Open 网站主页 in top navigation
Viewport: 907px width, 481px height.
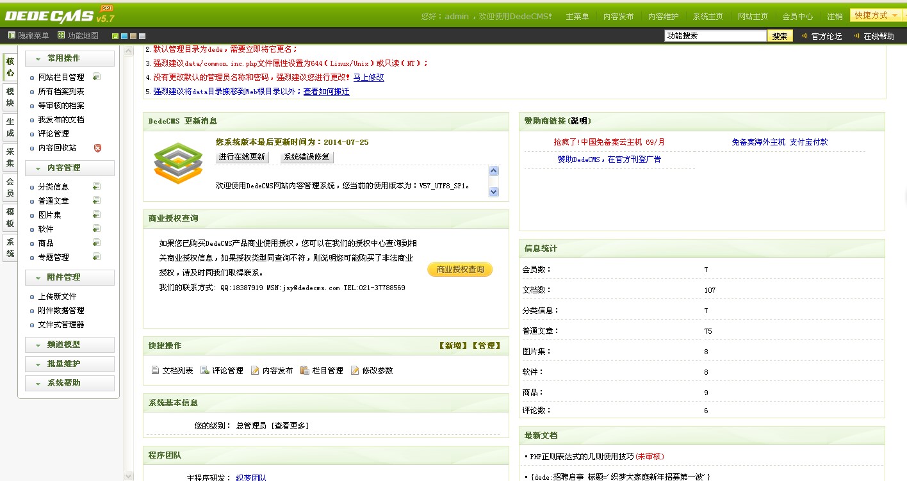tap(753, 17)
